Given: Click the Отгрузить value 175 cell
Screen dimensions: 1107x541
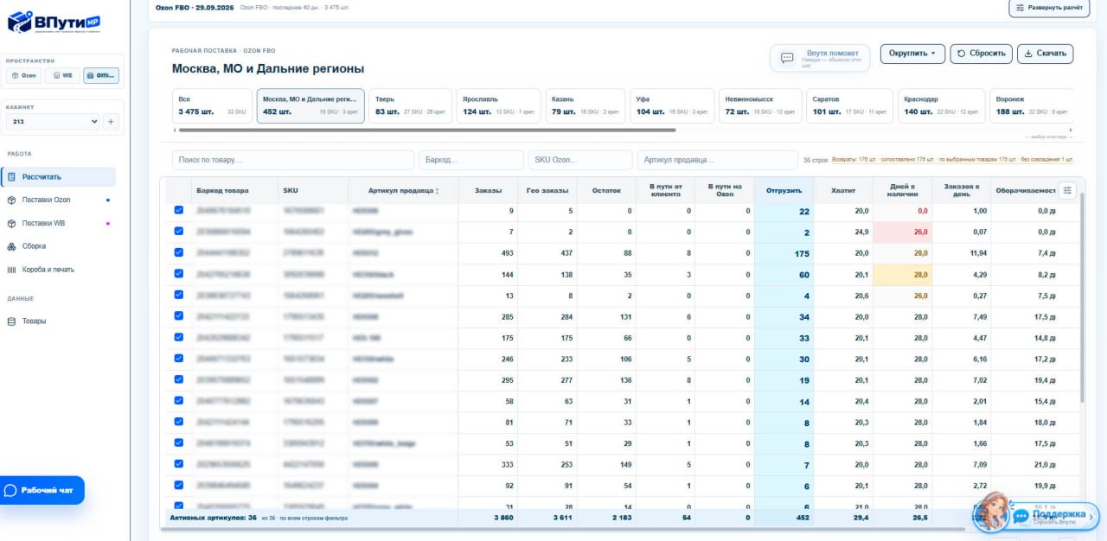Looking at the screenshot, I should pyautogui.click(x=784, y=253).
